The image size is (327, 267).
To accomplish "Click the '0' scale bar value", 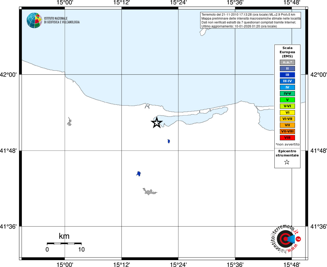I will [x=47, y=250].
